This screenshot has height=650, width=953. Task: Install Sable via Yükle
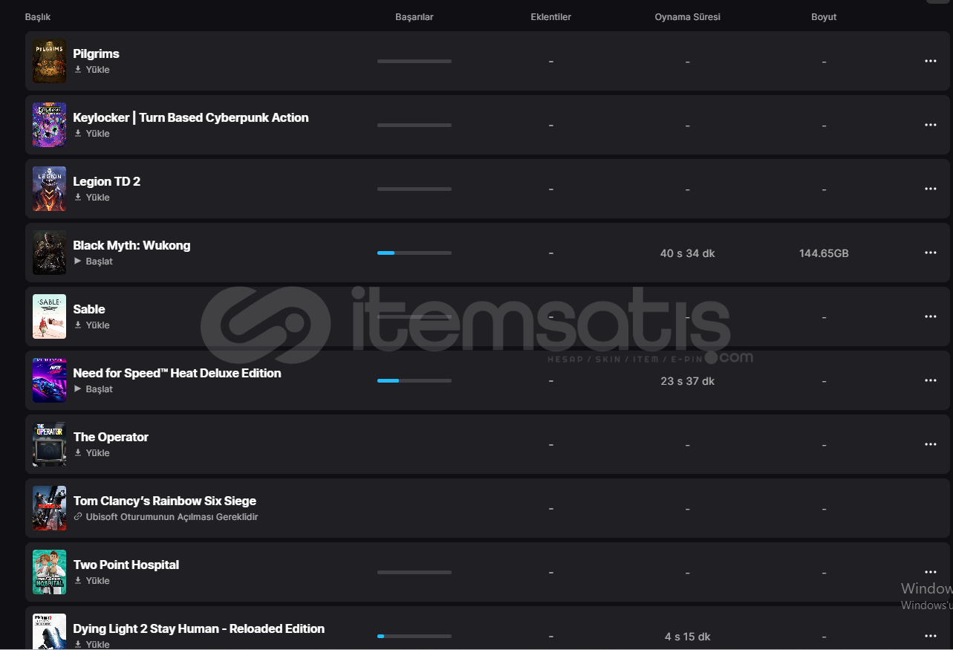(91, 325)
